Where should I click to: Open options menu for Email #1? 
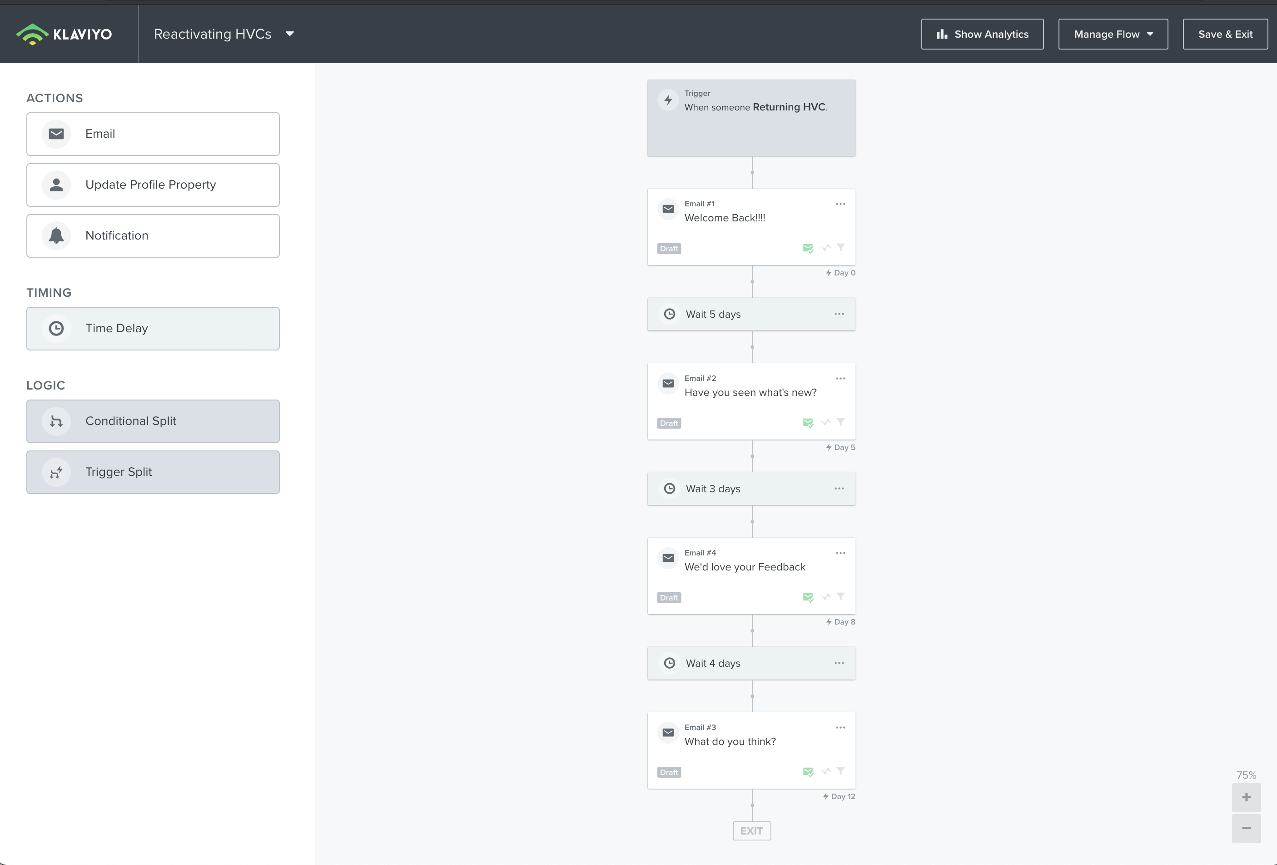840,204
